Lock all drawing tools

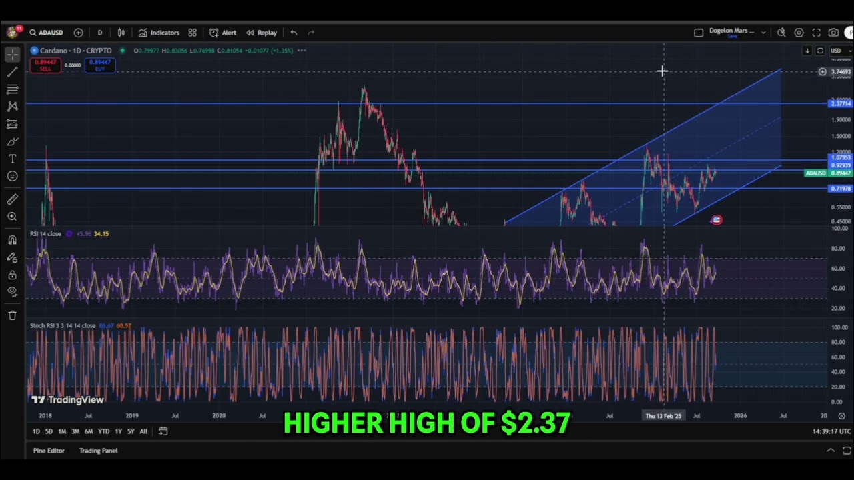12,275
